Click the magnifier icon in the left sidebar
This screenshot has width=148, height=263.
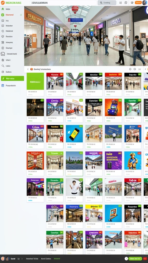click(x=3, y=66)
